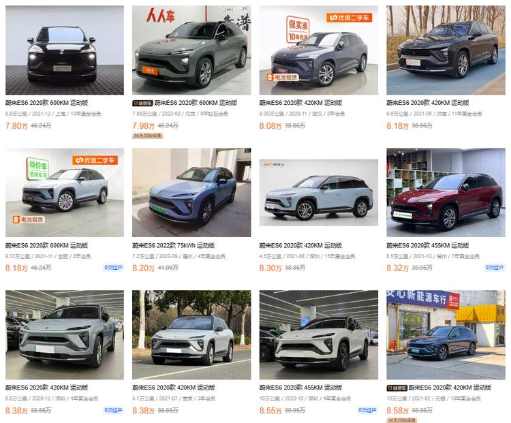Screen dimensions: 511x423
Task: Click the 0次过户 tag beside the 8.55万 price
Action: click(367, 410)
